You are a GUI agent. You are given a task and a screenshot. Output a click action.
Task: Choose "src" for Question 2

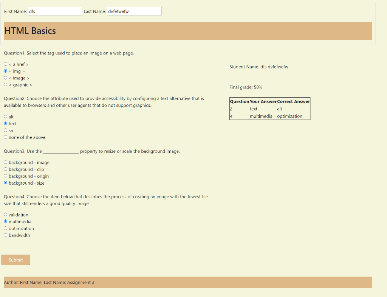tap(5, 130)
